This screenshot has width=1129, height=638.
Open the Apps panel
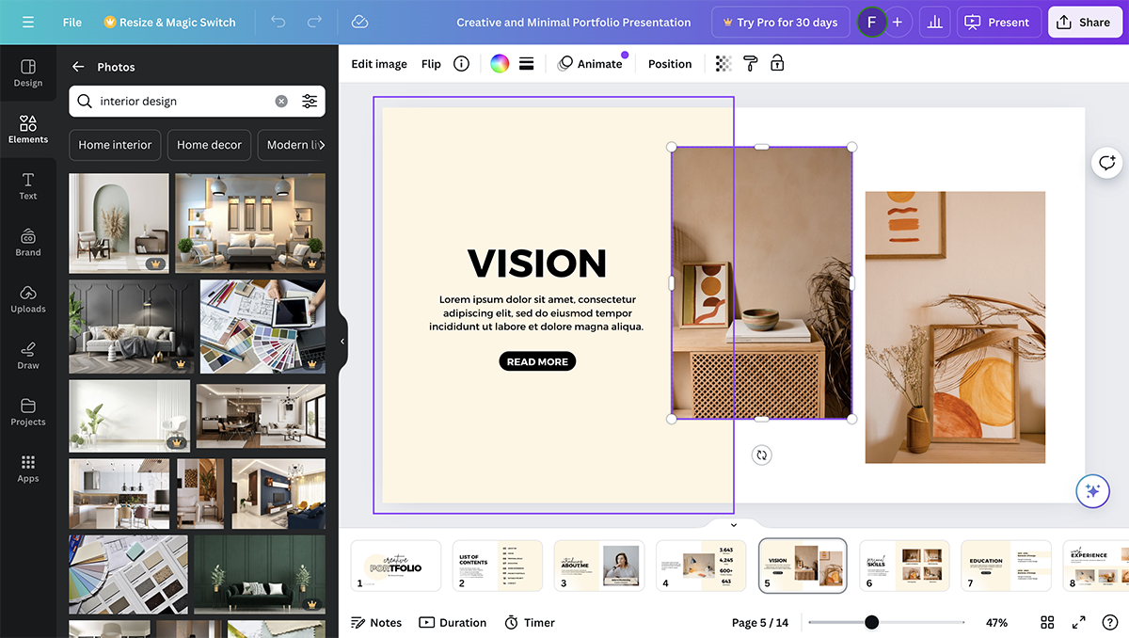(x=27, y=468)
